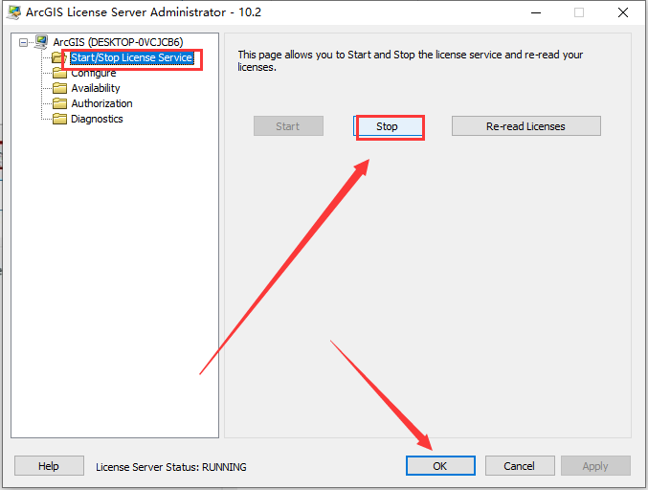Confirm with the OK button
This screenshot has height=490, width=648.
pyautogui.click(x=440, y=466)
